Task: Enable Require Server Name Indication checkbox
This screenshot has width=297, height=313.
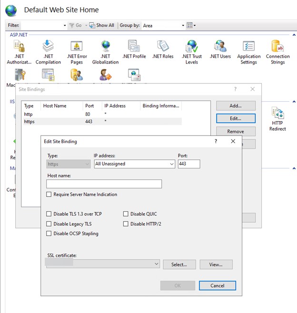Action: tap(49, 194)
